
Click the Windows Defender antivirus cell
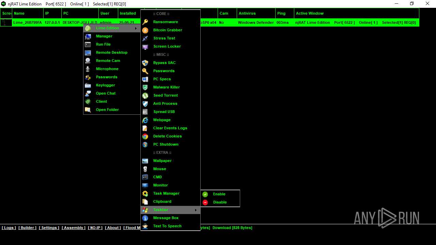pyautogui.click(x=256, y=22)
